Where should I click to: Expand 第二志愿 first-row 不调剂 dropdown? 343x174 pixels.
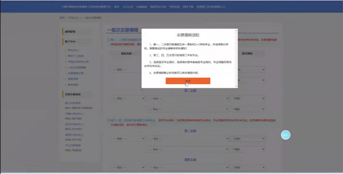(x=247, y=99)
